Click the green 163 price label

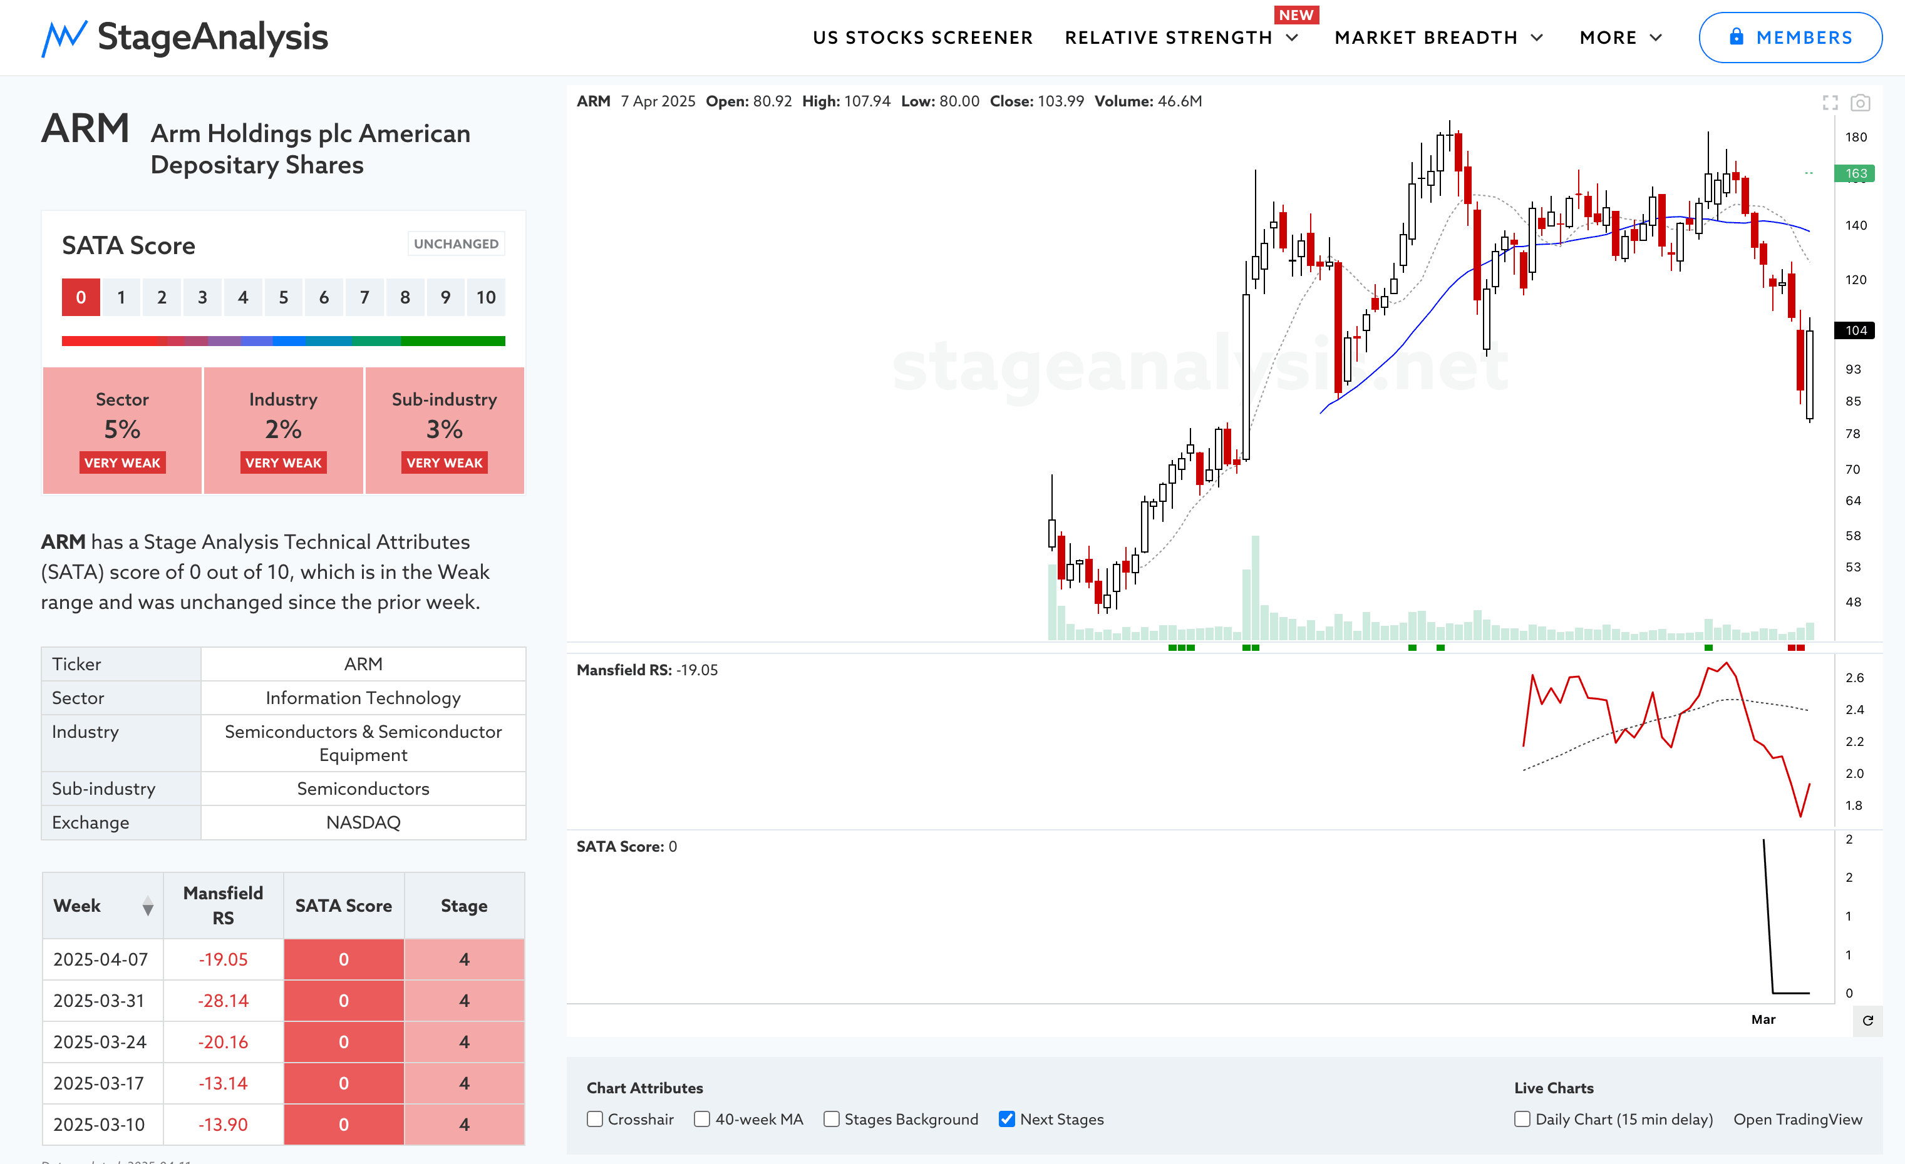coord(1855,174)
